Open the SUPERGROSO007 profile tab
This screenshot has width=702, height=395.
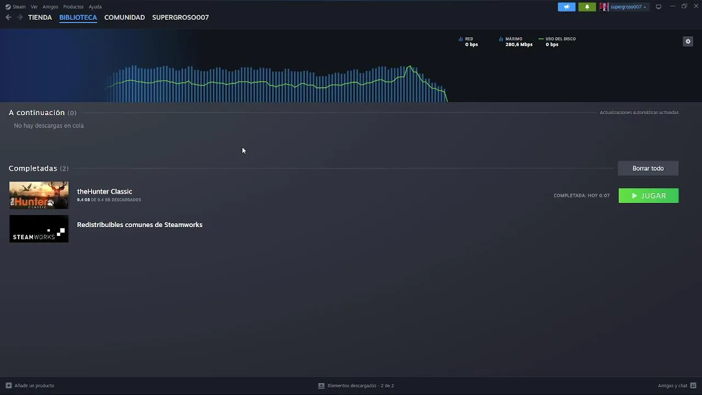pos(180,18)
